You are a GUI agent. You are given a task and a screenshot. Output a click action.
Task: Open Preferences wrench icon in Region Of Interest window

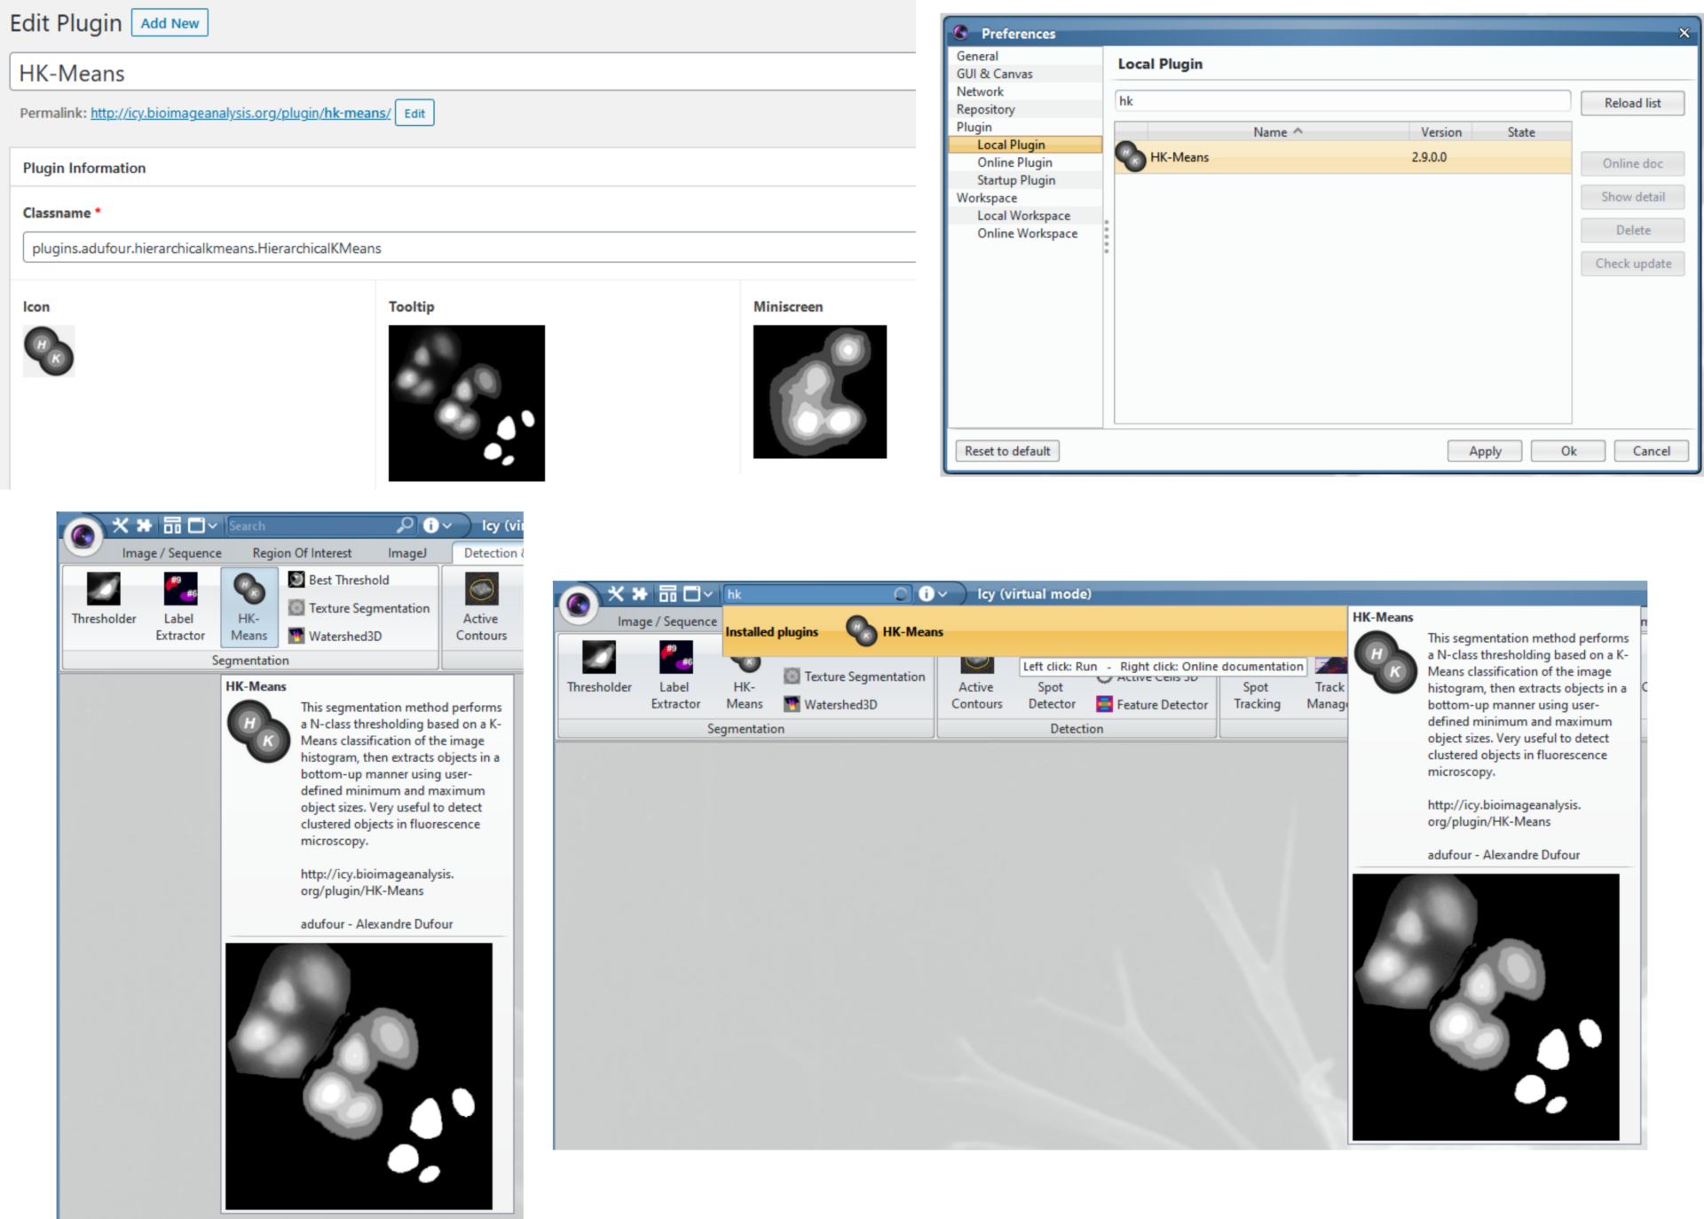point(120,526)
